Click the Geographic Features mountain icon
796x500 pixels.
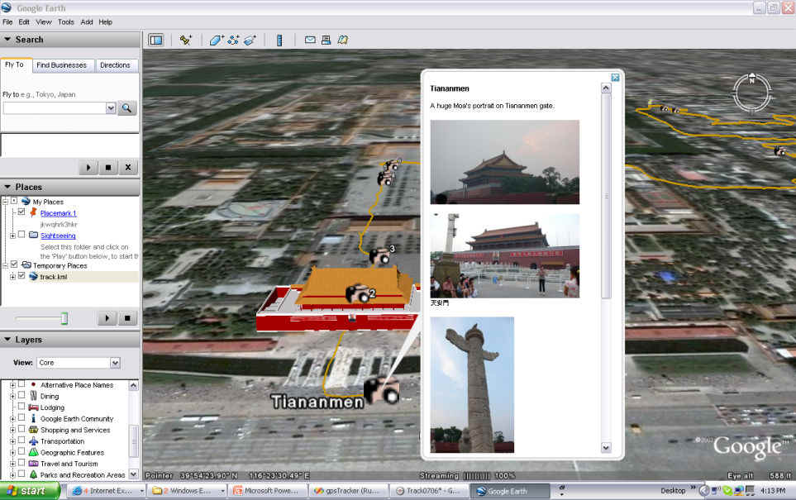coord(34,452)
